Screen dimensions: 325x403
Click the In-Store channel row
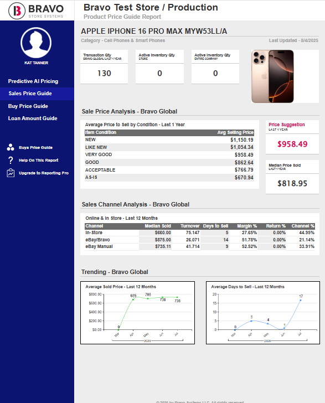200,232
